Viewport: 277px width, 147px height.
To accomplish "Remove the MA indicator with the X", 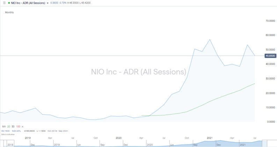I will tap(22, 127).
